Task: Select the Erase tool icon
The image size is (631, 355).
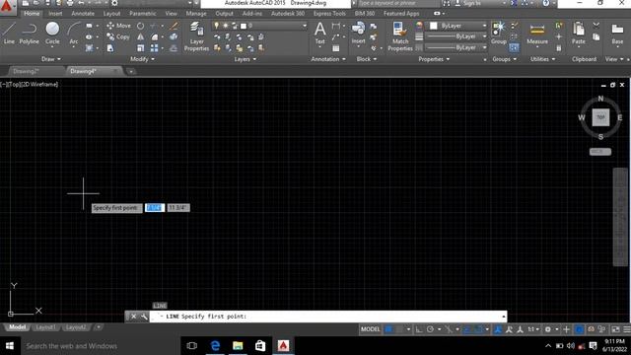Action: 174,26
